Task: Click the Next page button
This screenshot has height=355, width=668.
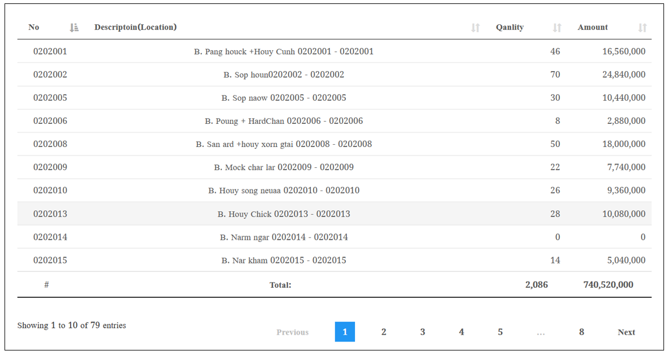Action: click(x=626, y=332)
